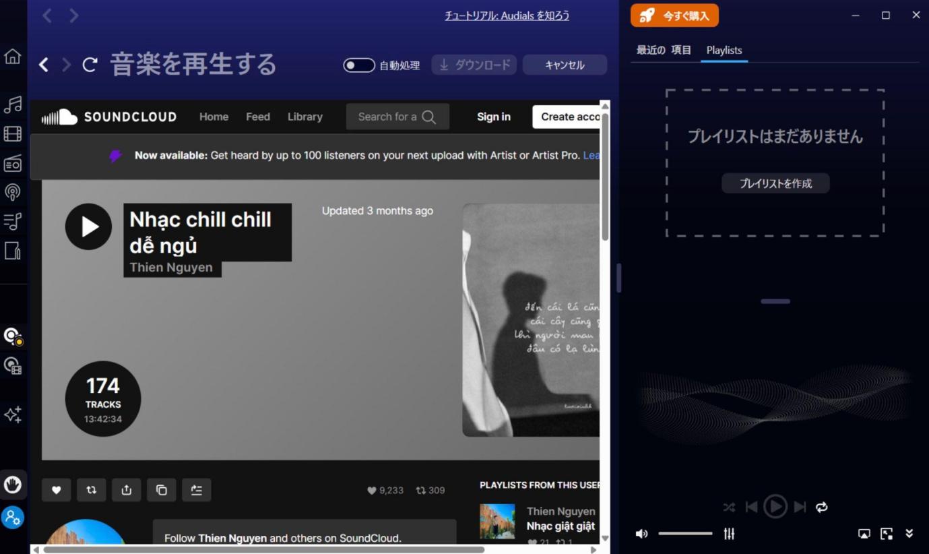
Task: Toggle the 自動処理 switch
Action: (x=359, y=65)
